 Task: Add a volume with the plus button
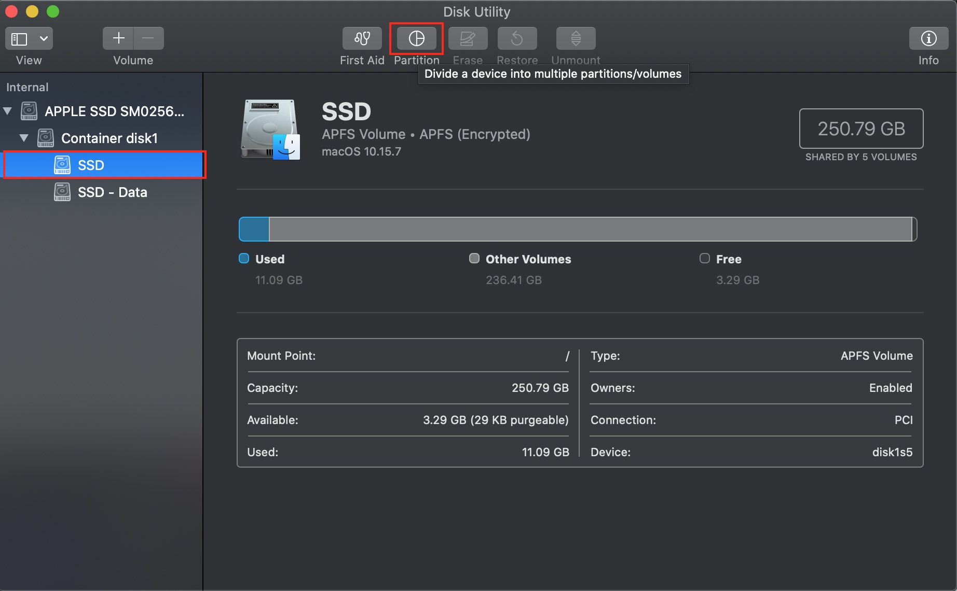118,38
